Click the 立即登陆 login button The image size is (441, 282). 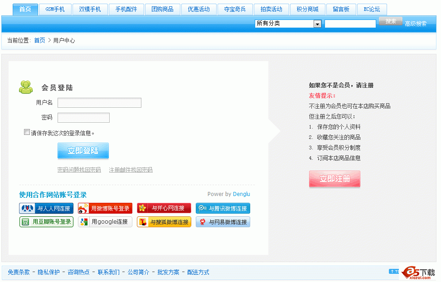tap(83, 151)
